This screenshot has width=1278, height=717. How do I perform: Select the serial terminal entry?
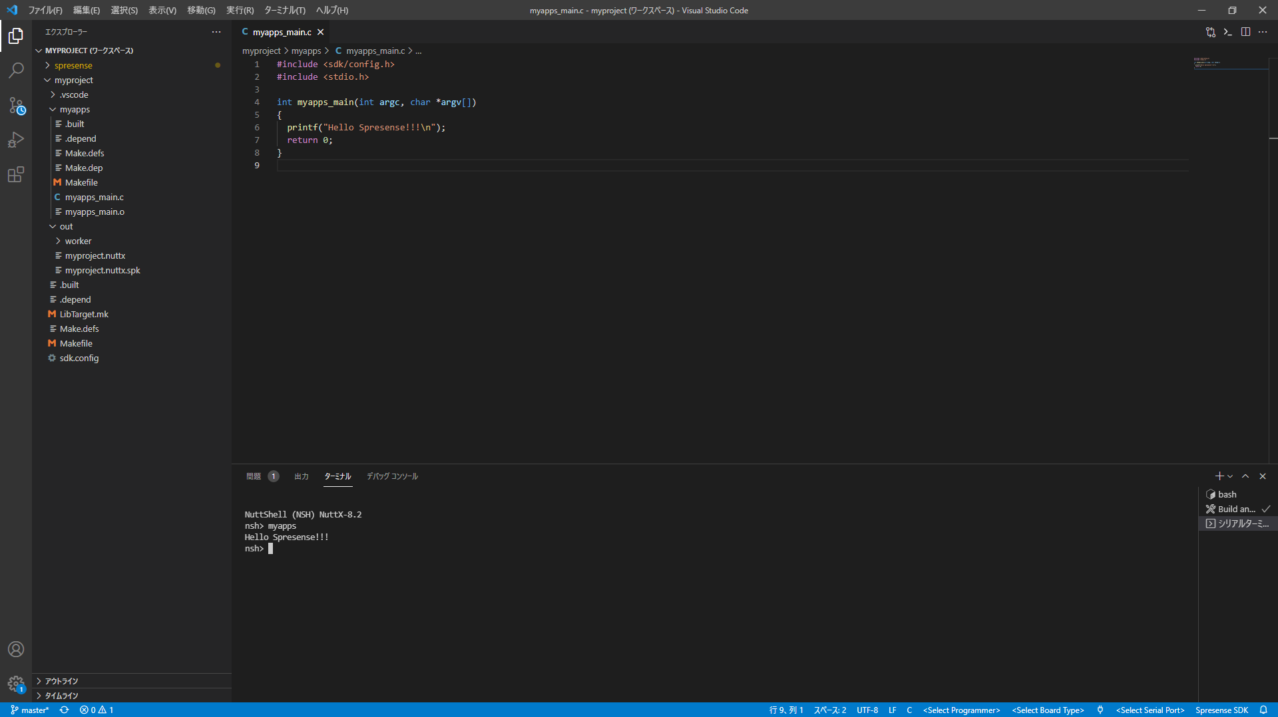[1237, 523]
